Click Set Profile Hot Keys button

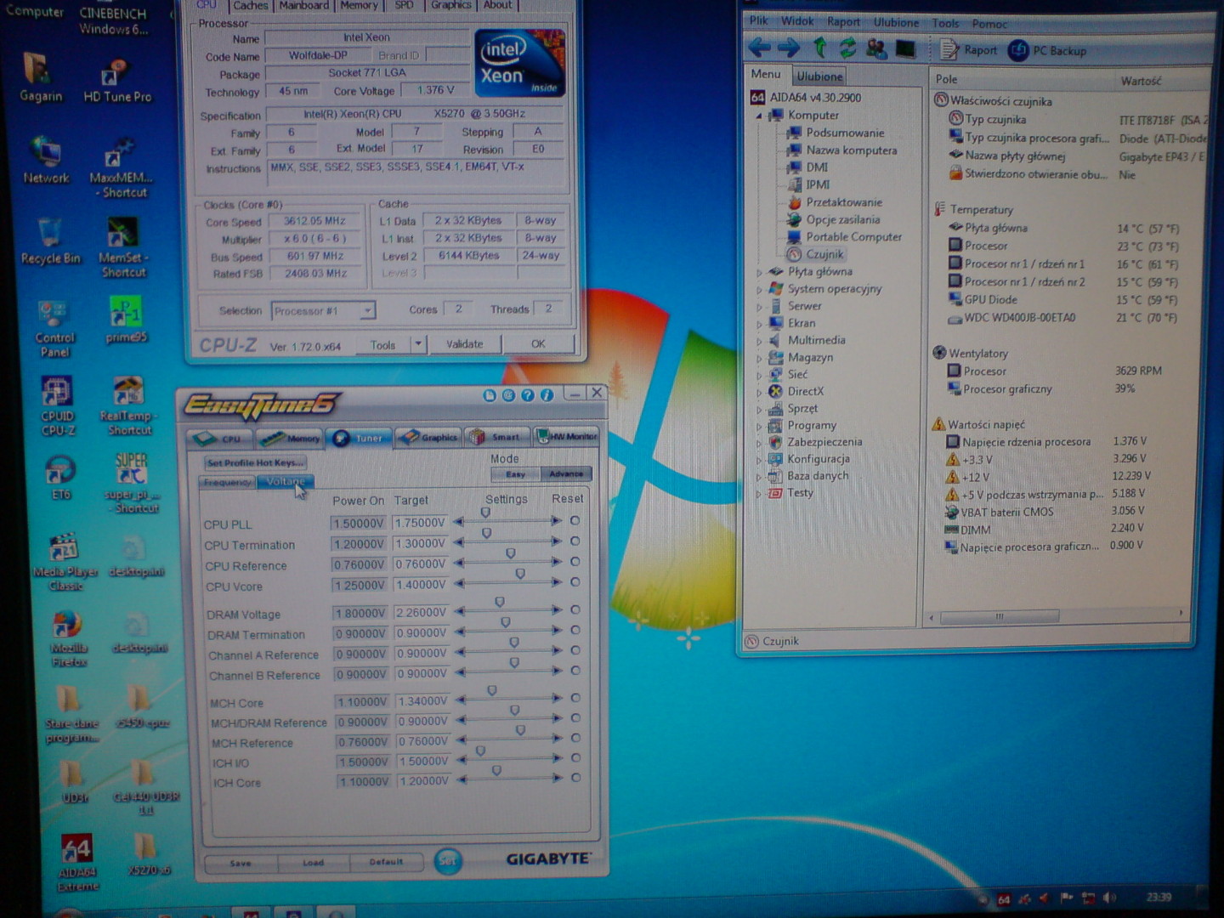254,463
